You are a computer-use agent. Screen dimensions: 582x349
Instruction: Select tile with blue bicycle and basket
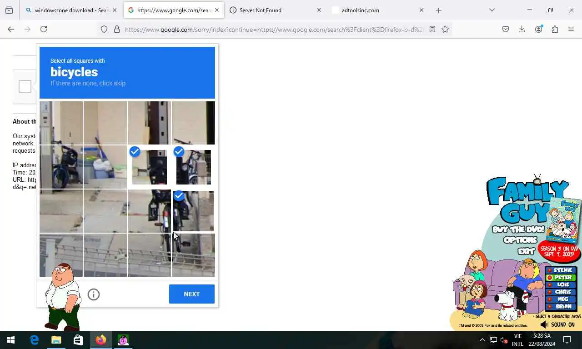[x=61, y=167]
